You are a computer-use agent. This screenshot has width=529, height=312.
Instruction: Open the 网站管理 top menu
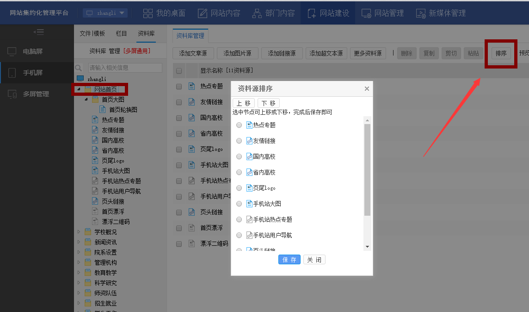pos(382,13)
